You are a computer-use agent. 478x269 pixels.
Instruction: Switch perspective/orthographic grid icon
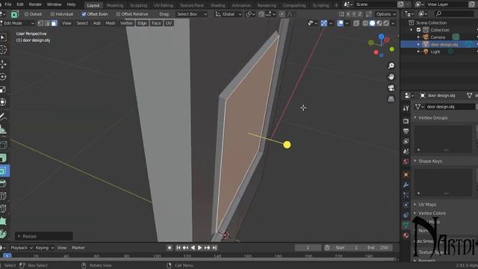pos(391,99)
